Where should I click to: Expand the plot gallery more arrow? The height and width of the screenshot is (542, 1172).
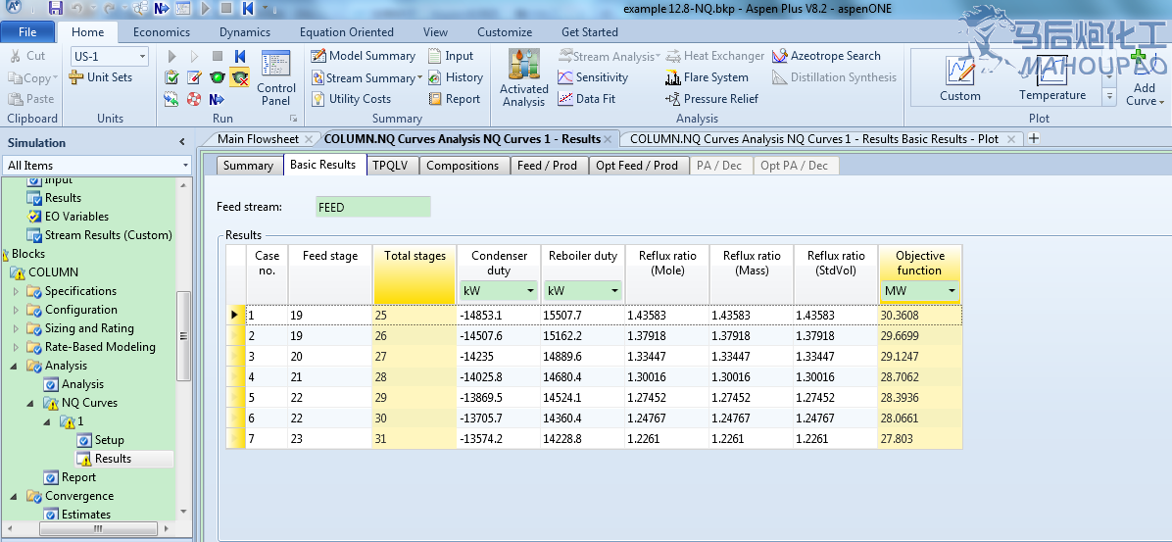[x=1109, y=96]
